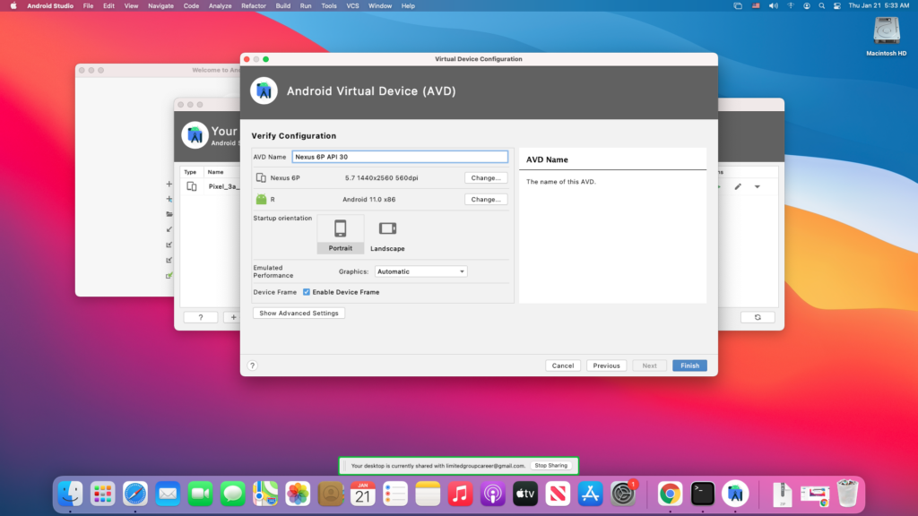
Task: Click the green Android R system image icon
Action: click(x=261, y=200)
